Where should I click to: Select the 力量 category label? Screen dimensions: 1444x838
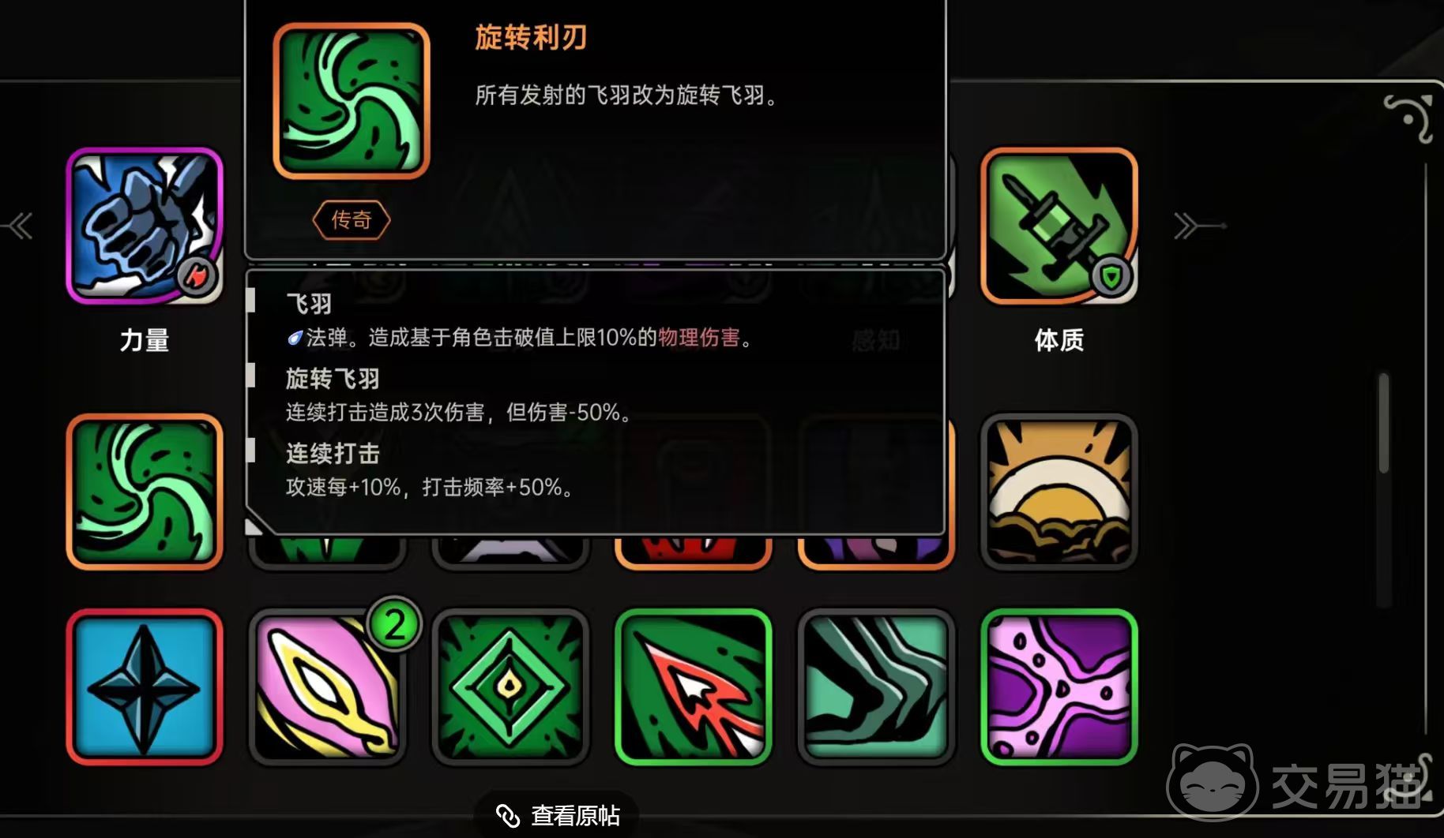[x=145, y=340]
